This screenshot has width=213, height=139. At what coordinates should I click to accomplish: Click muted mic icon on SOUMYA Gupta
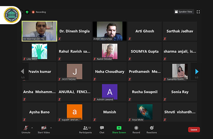click(130, 59)
